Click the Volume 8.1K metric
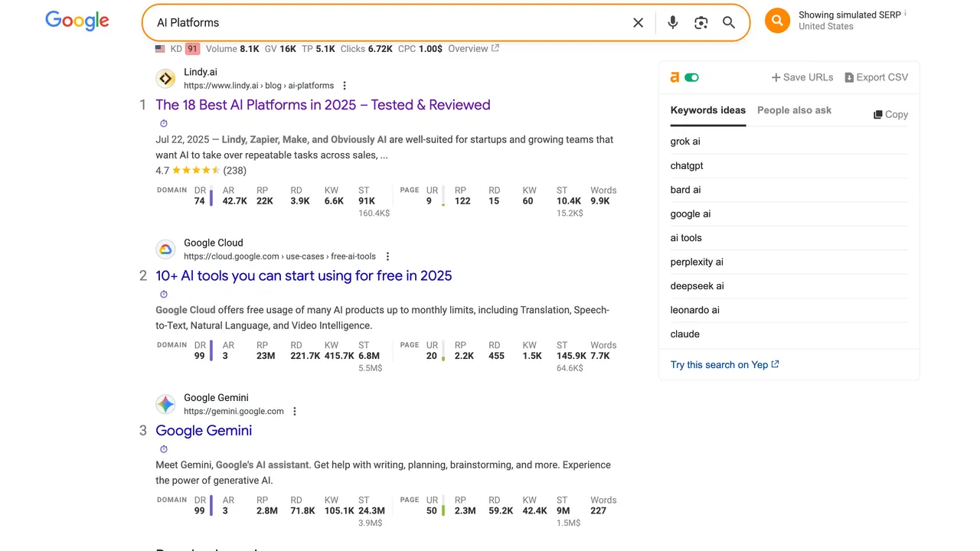Image resolution: width=980 pixels, height=551 pixels. 233,48
